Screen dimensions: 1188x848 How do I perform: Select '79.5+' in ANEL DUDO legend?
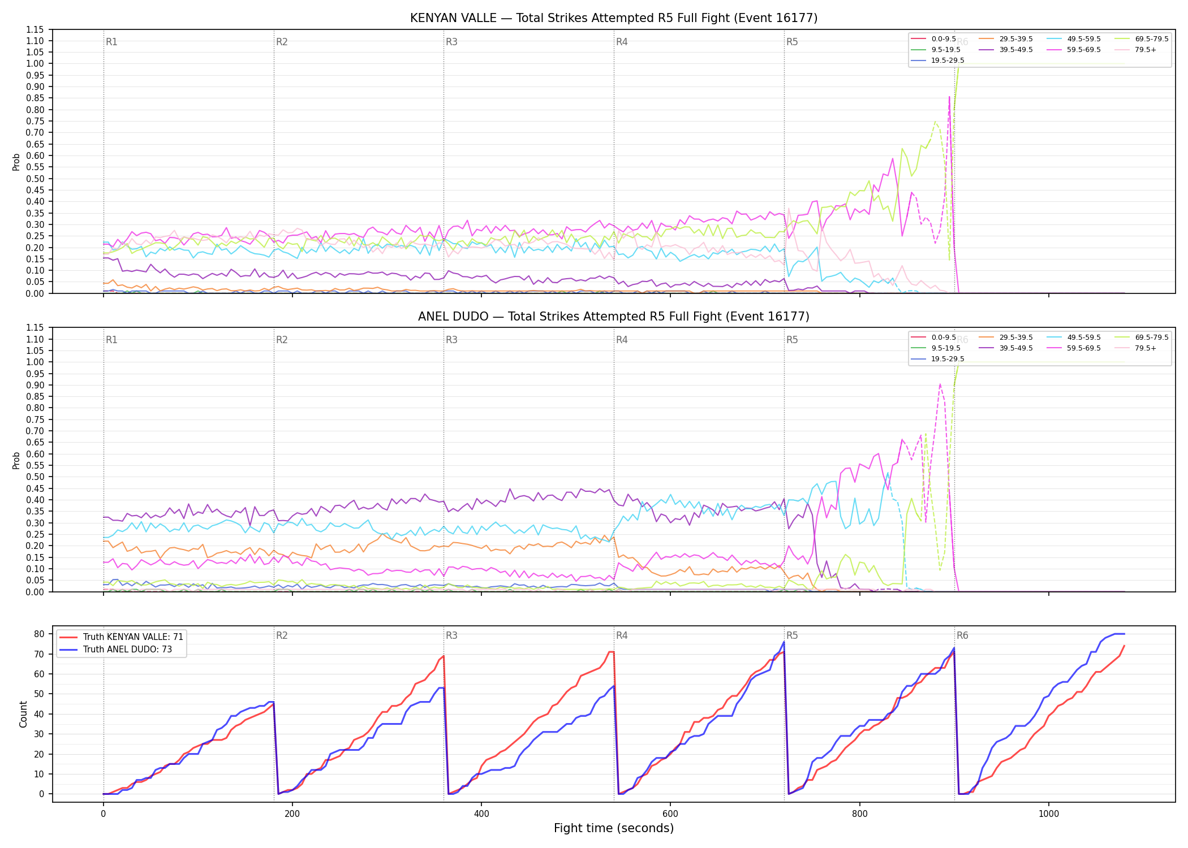(x=1146, y=348)
